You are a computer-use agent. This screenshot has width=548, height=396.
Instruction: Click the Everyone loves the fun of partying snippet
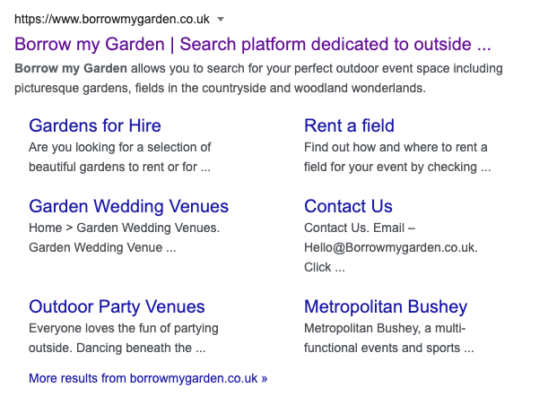point(124,338)
